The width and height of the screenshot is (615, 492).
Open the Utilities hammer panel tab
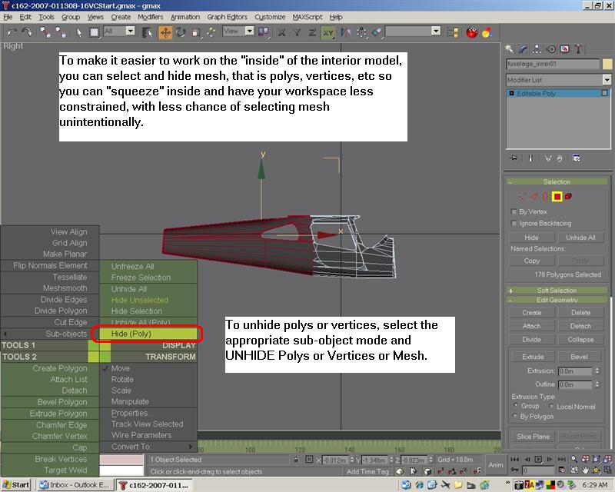pyautogui.click(x=578, y=48)
